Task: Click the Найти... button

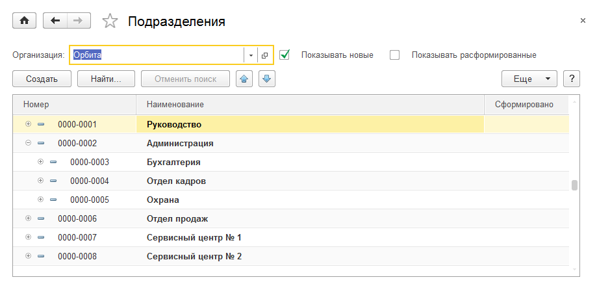Action: point(106,79)
